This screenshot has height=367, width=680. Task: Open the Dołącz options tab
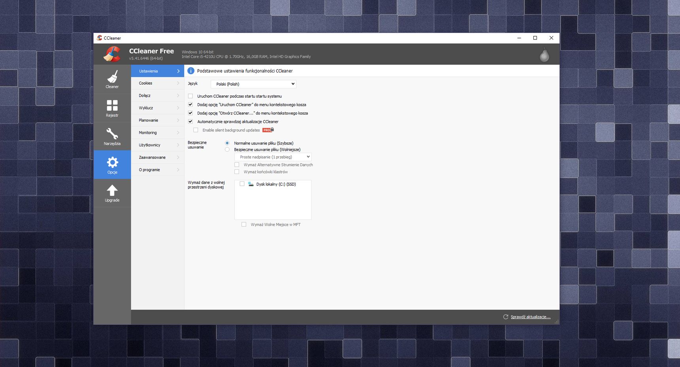[157, 95]
